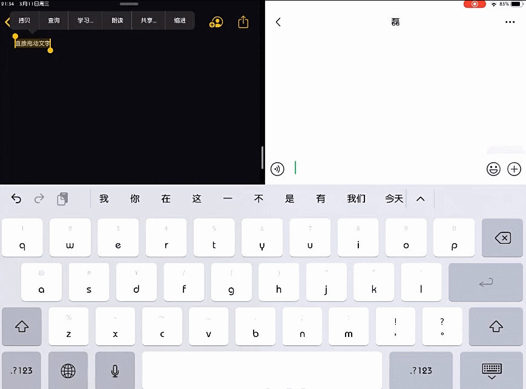Start dictation with the microphone key
The width and height of the screenshot is (526, 389).
(x=115, y=370)
